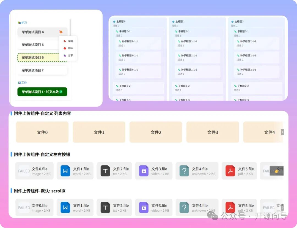Click the right arrow after 文件4
The height and width of the screenshot is (228, 297).
click(x=282, y=132)
